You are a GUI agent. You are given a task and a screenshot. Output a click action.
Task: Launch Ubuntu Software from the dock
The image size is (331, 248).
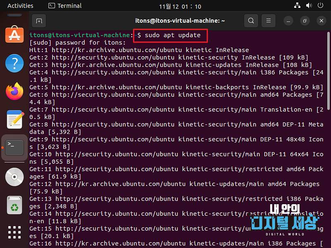point(14,34)
